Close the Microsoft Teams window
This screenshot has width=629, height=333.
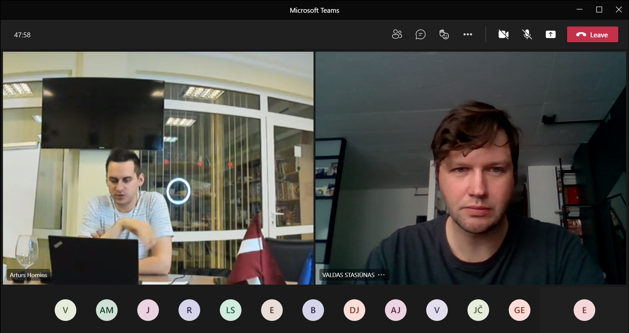pos(619,9)
